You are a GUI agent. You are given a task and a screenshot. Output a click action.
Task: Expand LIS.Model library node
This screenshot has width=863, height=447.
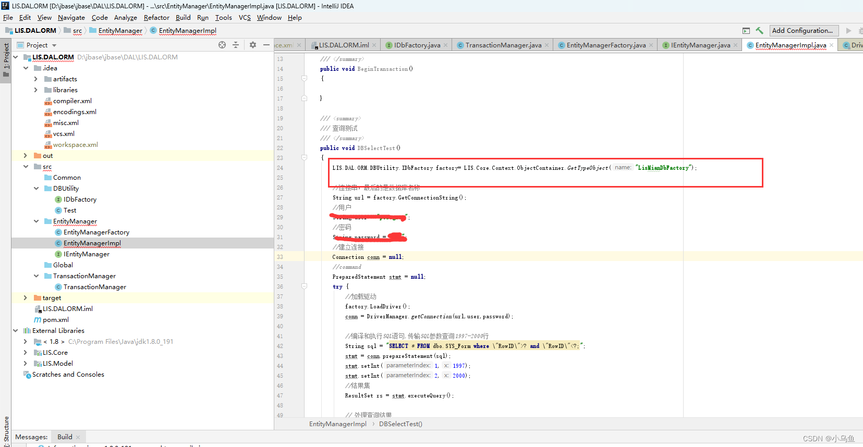click(26, 364)
